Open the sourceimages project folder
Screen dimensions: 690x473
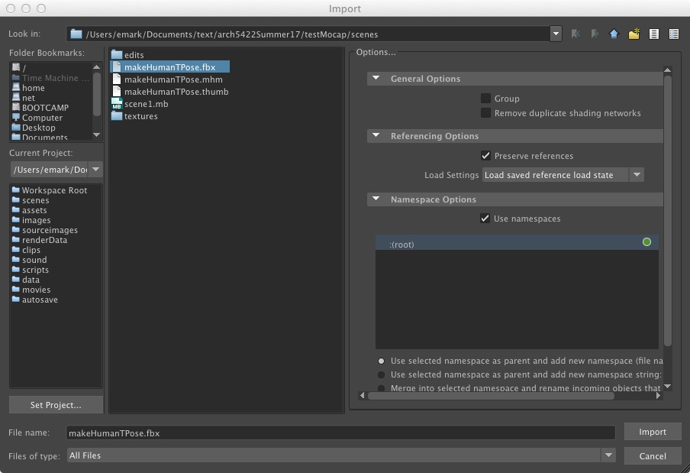point(47,230)
